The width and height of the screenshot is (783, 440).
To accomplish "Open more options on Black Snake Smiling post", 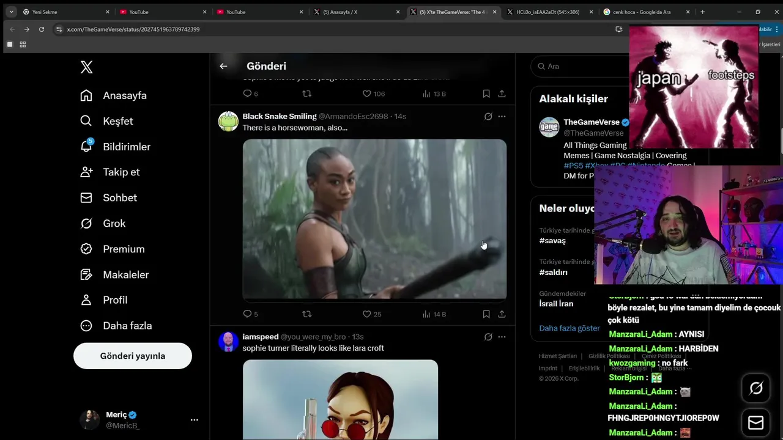I will (502, 116).
